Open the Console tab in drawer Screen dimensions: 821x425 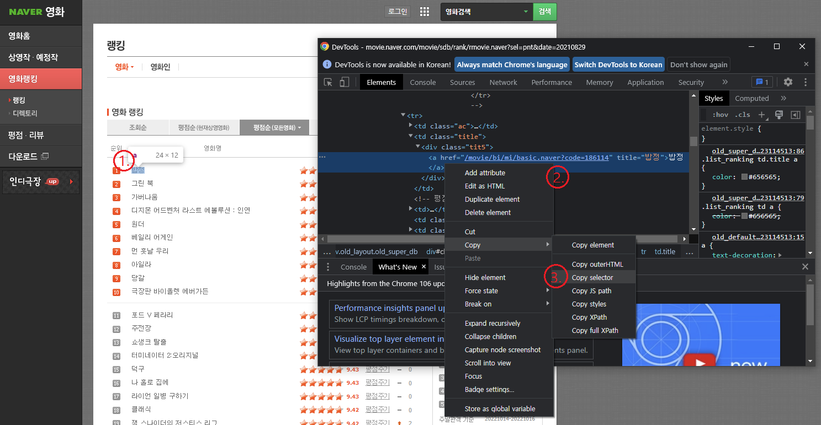tap(353, 267)
